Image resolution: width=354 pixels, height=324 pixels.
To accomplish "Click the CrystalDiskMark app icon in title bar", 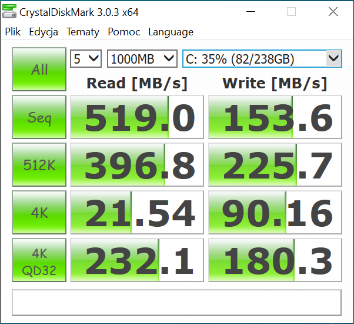I will coord(9,11).
